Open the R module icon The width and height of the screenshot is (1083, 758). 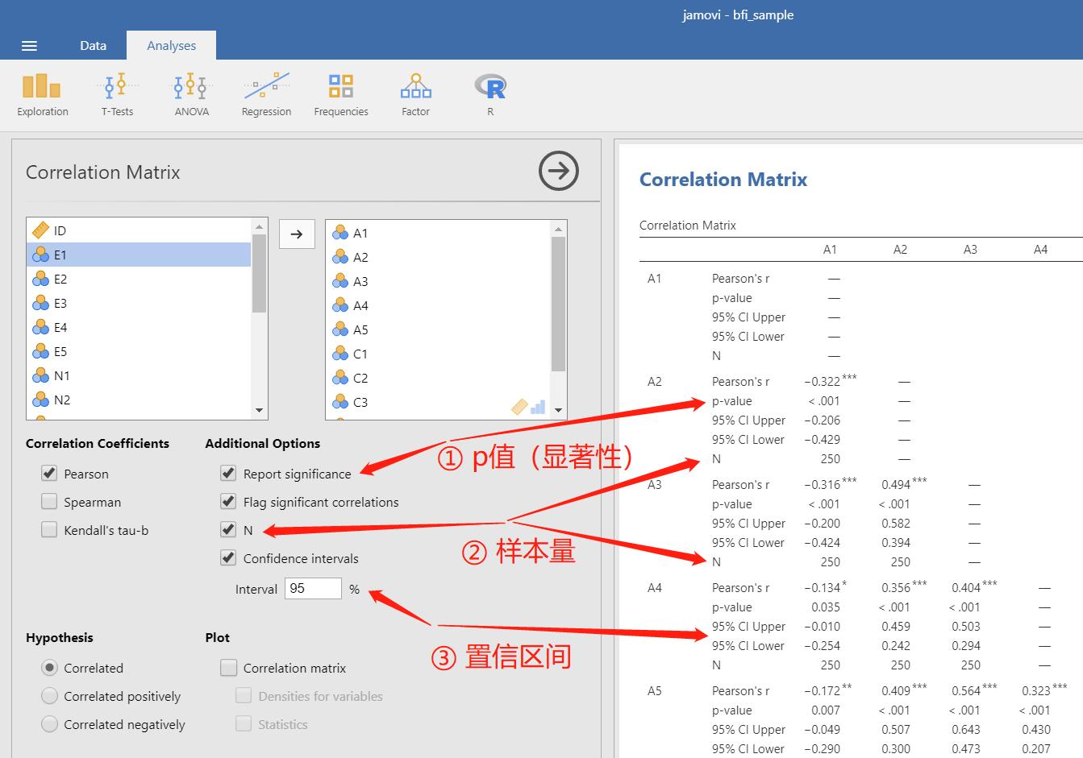pyautogui.click(x=490, y=94)
